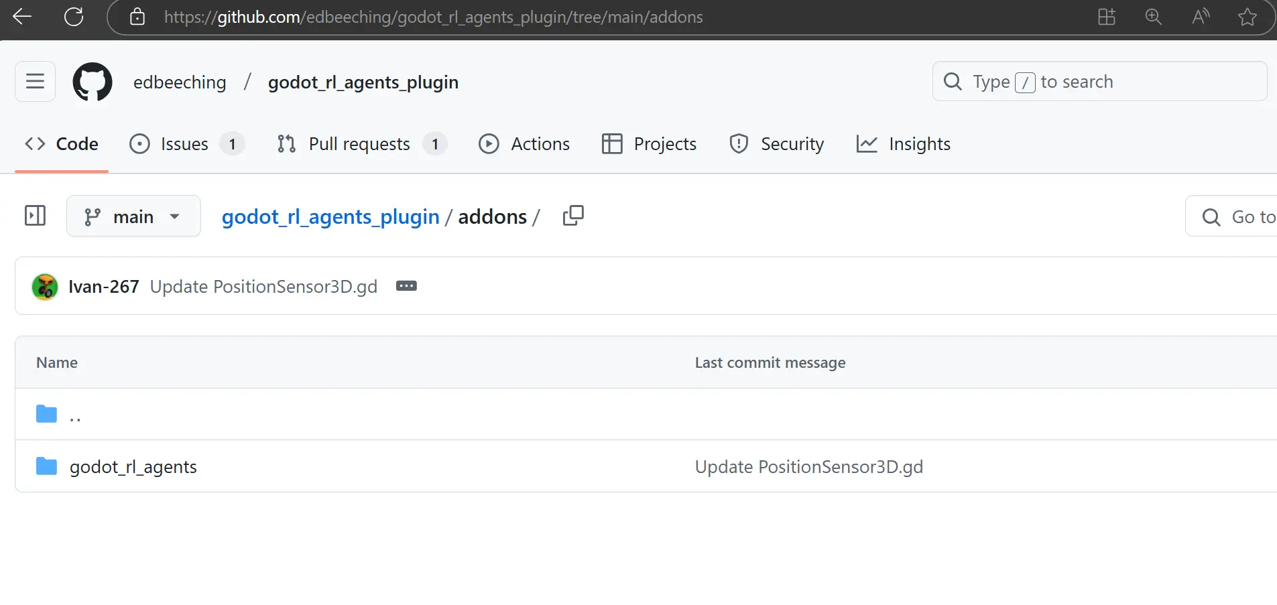Bookmark this page with the star icon
The width and height of the screenshot is (1277, 605).
click(x=1248, y=17)
